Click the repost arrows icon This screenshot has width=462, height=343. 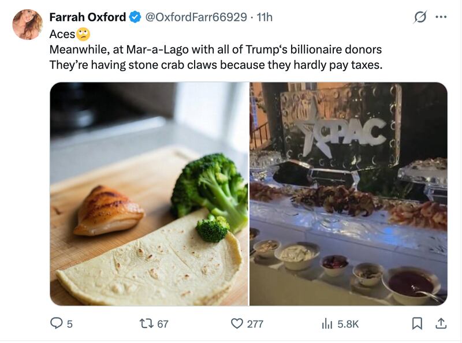[x=146, y=324]
